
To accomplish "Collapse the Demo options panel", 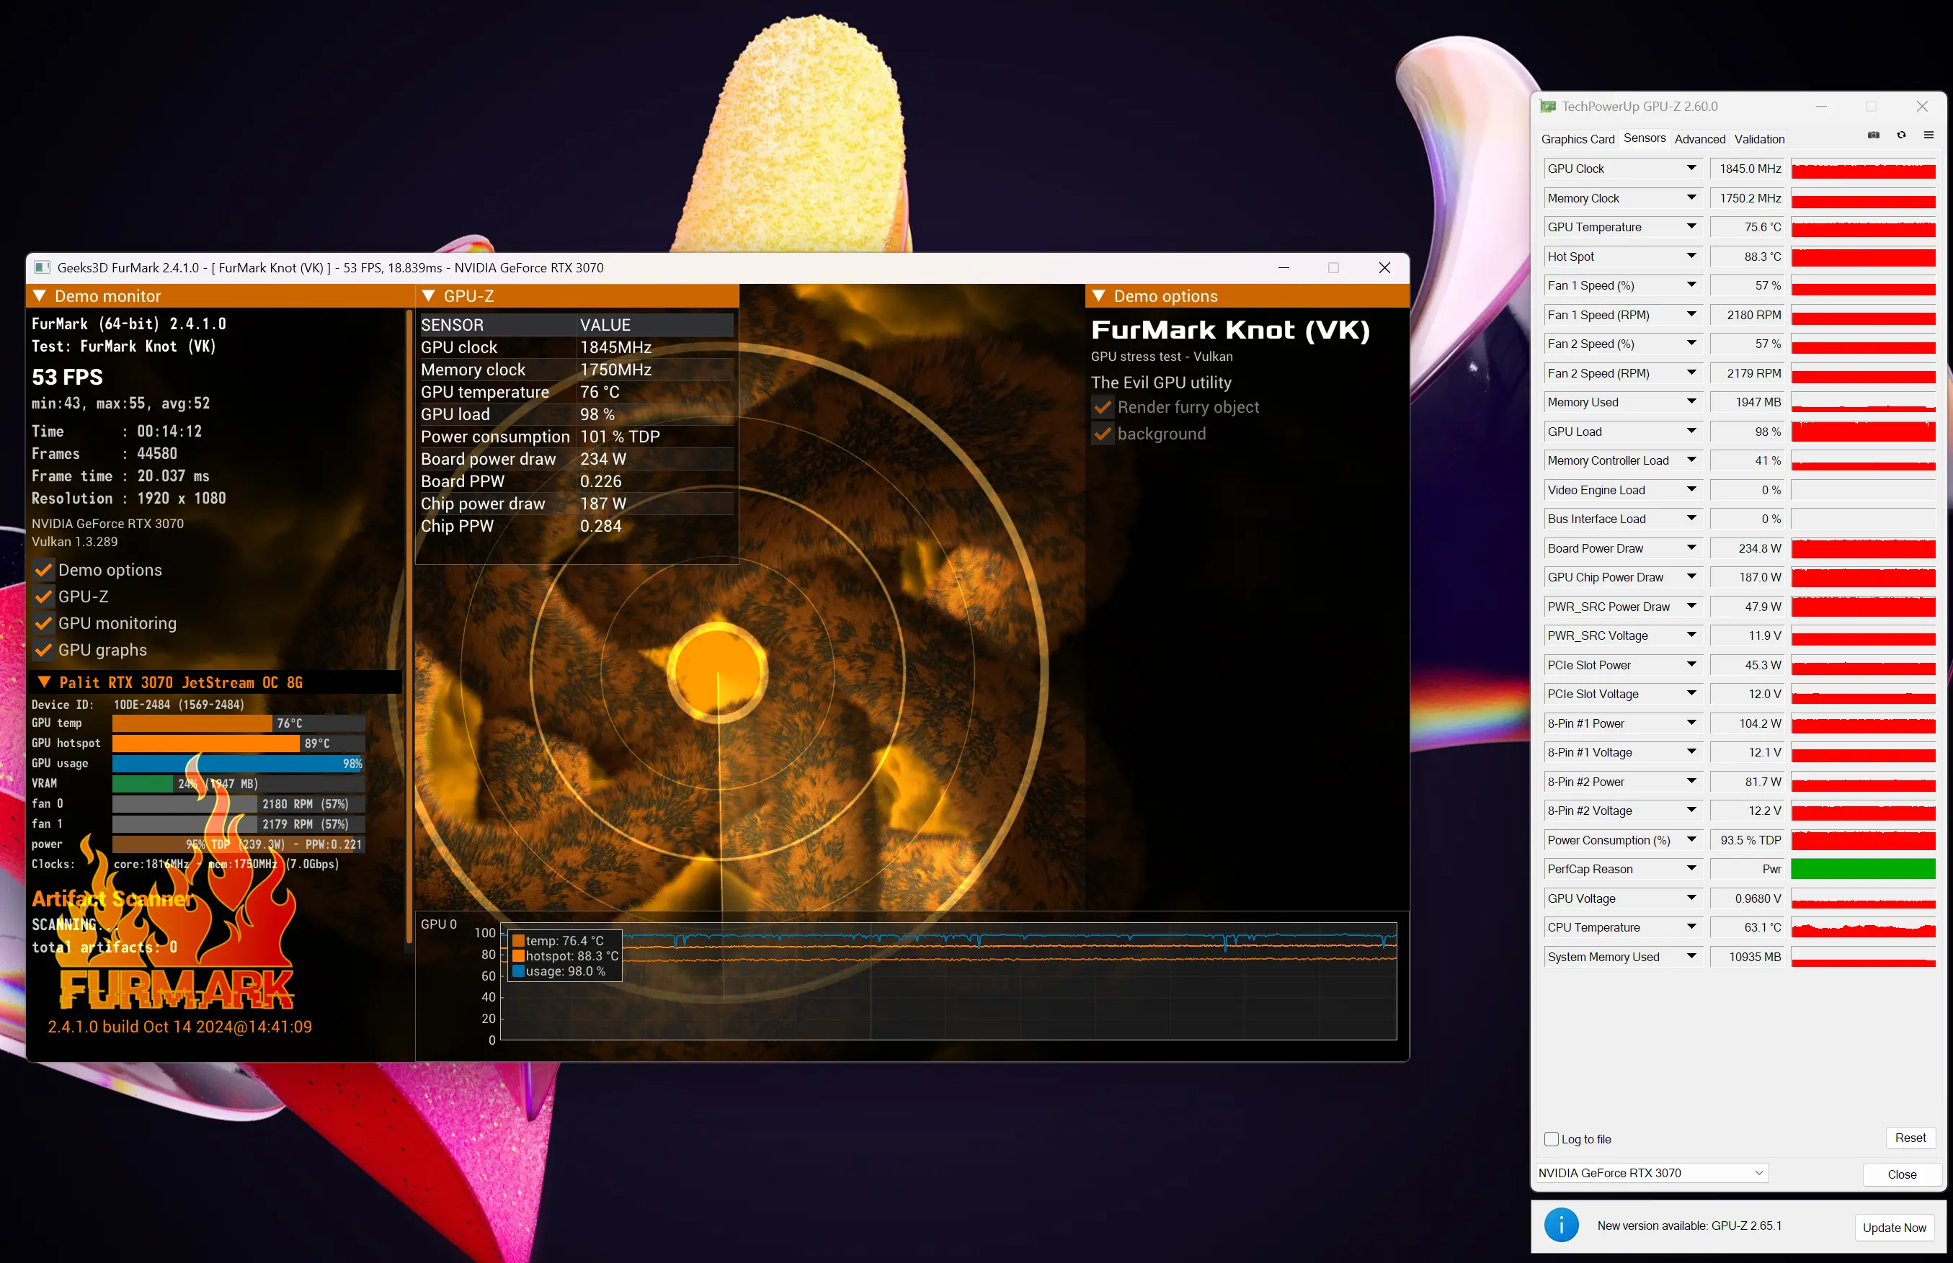I will 1098,296.
